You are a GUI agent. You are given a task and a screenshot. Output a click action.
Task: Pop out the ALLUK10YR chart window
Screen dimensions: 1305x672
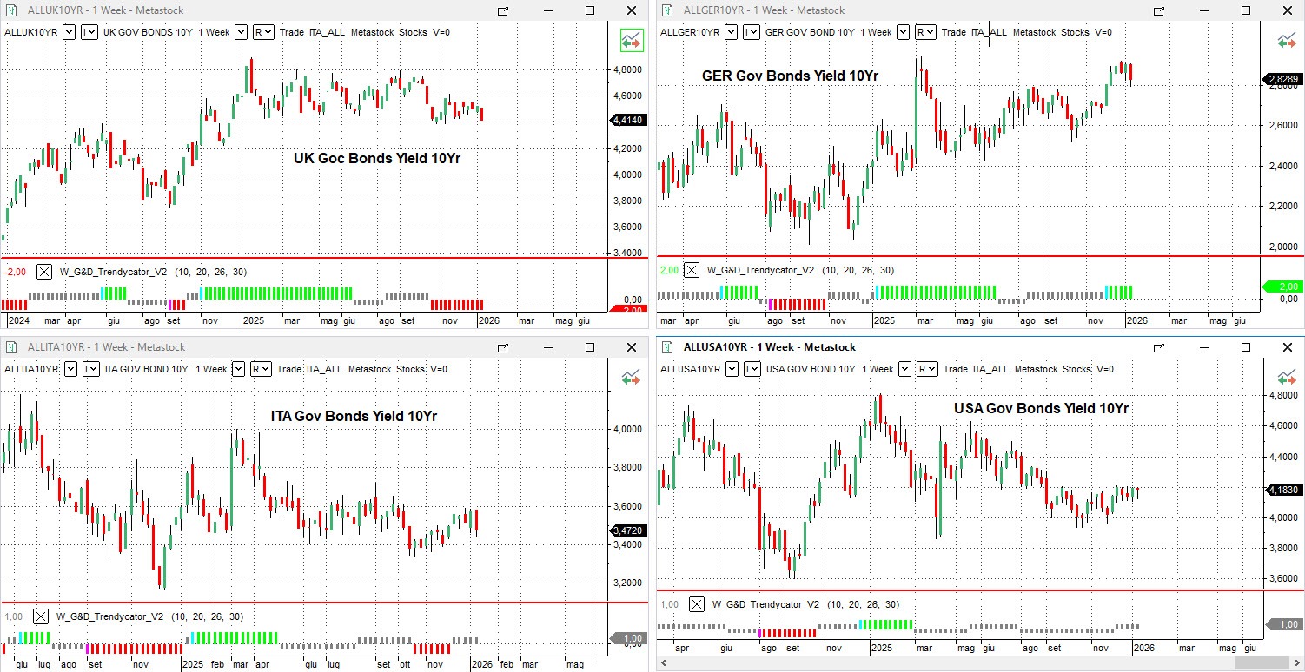tap(502, 10)
